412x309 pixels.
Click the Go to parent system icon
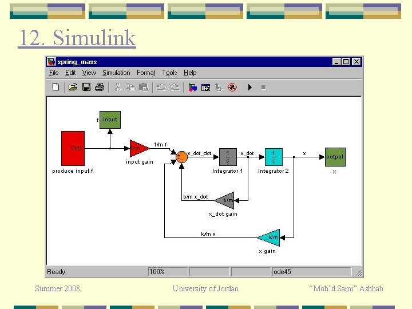pos(219,87)
